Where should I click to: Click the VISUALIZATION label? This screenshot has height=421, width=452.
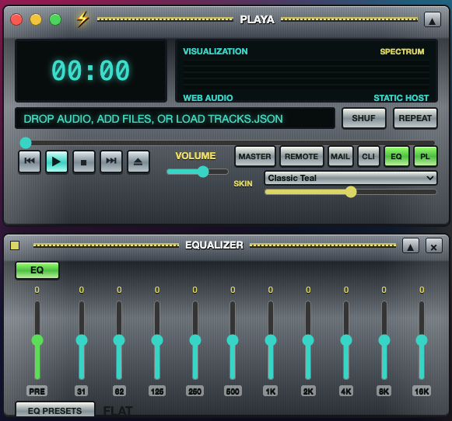[x=215, y=51]
